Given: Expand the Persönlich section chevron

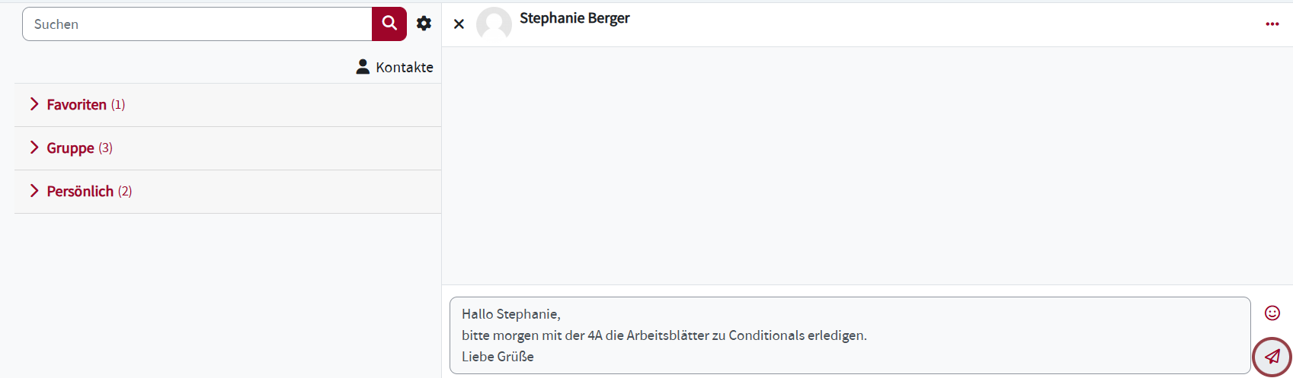Looking at the screenshot, I should pos(34,191).
